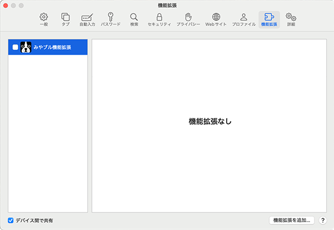Select the 検索 magnifier icon

pyautogui.click(x=134, y=17)
